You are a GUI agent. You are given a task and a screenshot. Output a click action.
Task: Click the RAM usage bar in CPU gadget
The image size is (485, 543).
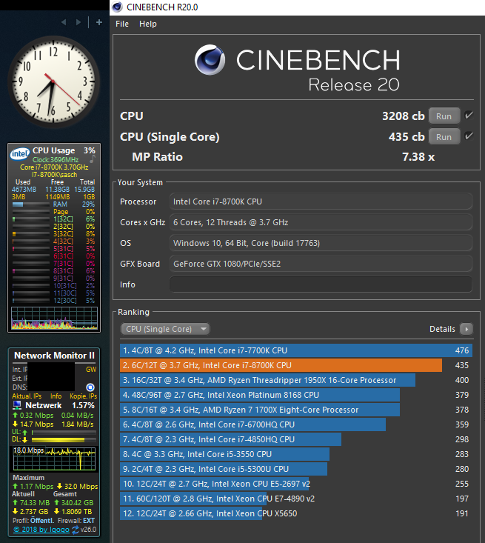(x=31, y=204)
